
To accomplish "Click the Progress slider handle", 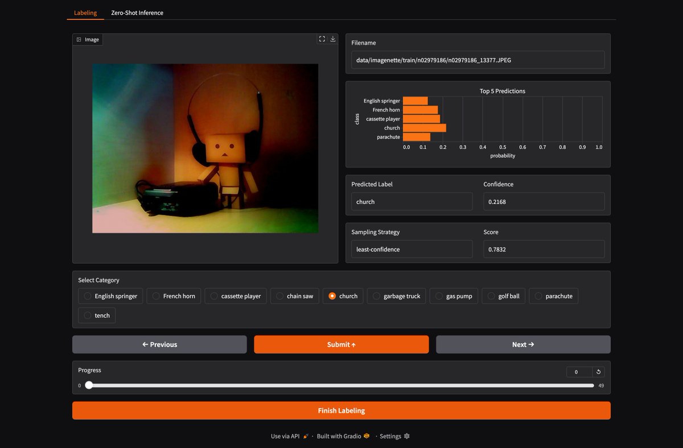I will pyautogui.click(x=89, y=385).
